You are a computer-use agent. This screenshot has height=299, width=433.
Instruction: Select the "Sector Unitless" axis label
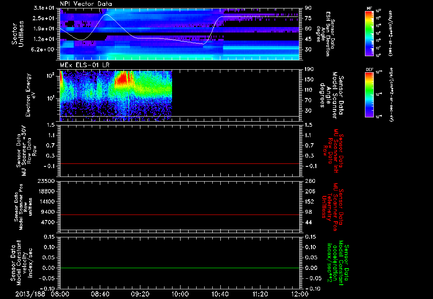tap(17, 34)
